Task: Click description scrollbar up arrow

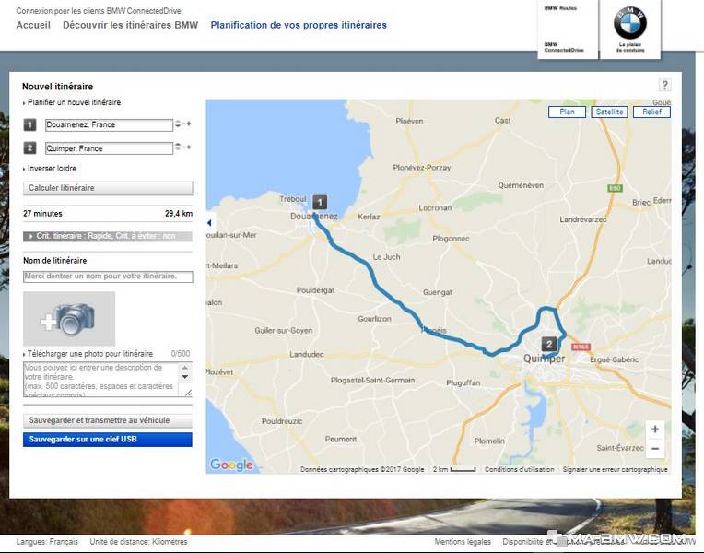Action: coord(185,368)
